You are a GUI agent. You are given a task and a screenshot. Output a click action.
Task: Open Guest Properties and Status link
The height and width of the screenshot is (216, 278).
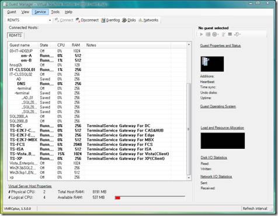[220, 46]
